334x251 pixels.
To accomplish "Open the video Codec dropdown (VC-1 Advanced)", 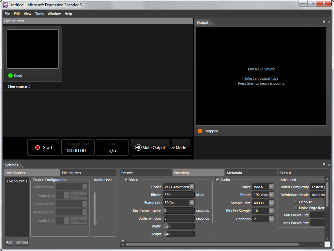I will pyautogui.click(x=178, y=187).
